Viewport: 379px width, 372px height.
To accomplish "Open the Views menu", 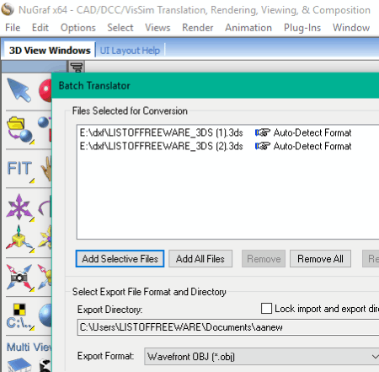I will pos(157,28).
